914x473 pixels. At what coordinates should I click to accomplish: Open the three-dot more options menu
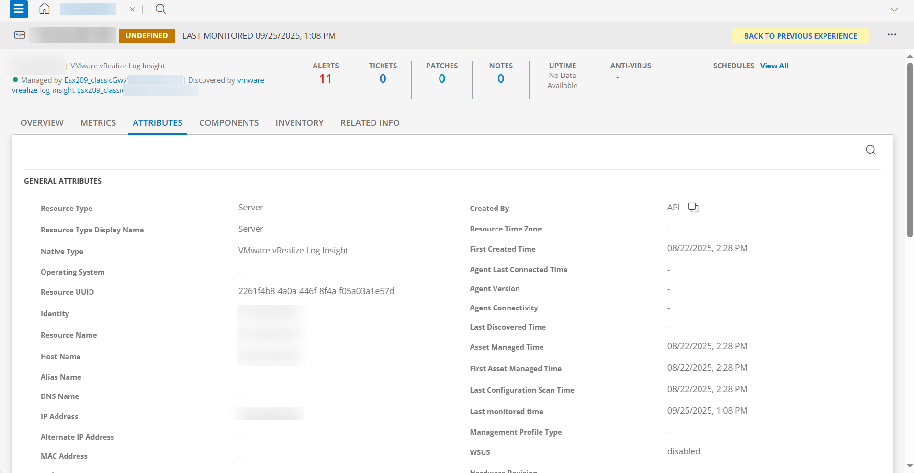pos(891,35)
